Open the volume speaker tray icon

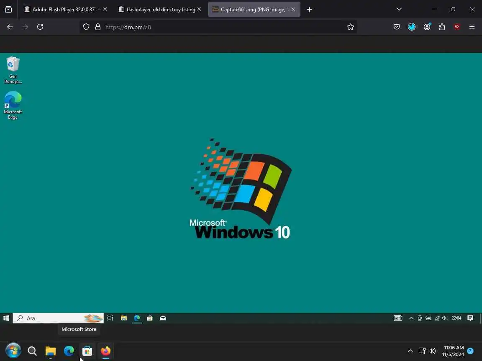coord(432,351)
